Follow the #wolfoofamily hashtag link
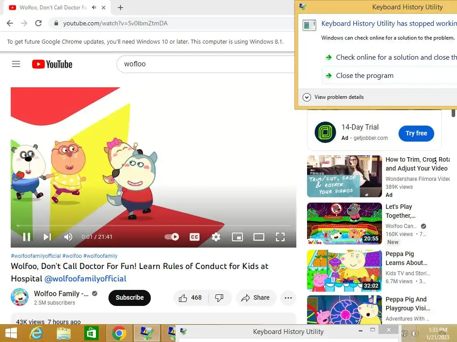Screen dimensions: 457x342 [100, 256]
